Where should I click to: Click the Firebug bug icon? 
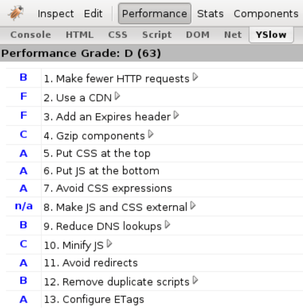tap(15, 13)
